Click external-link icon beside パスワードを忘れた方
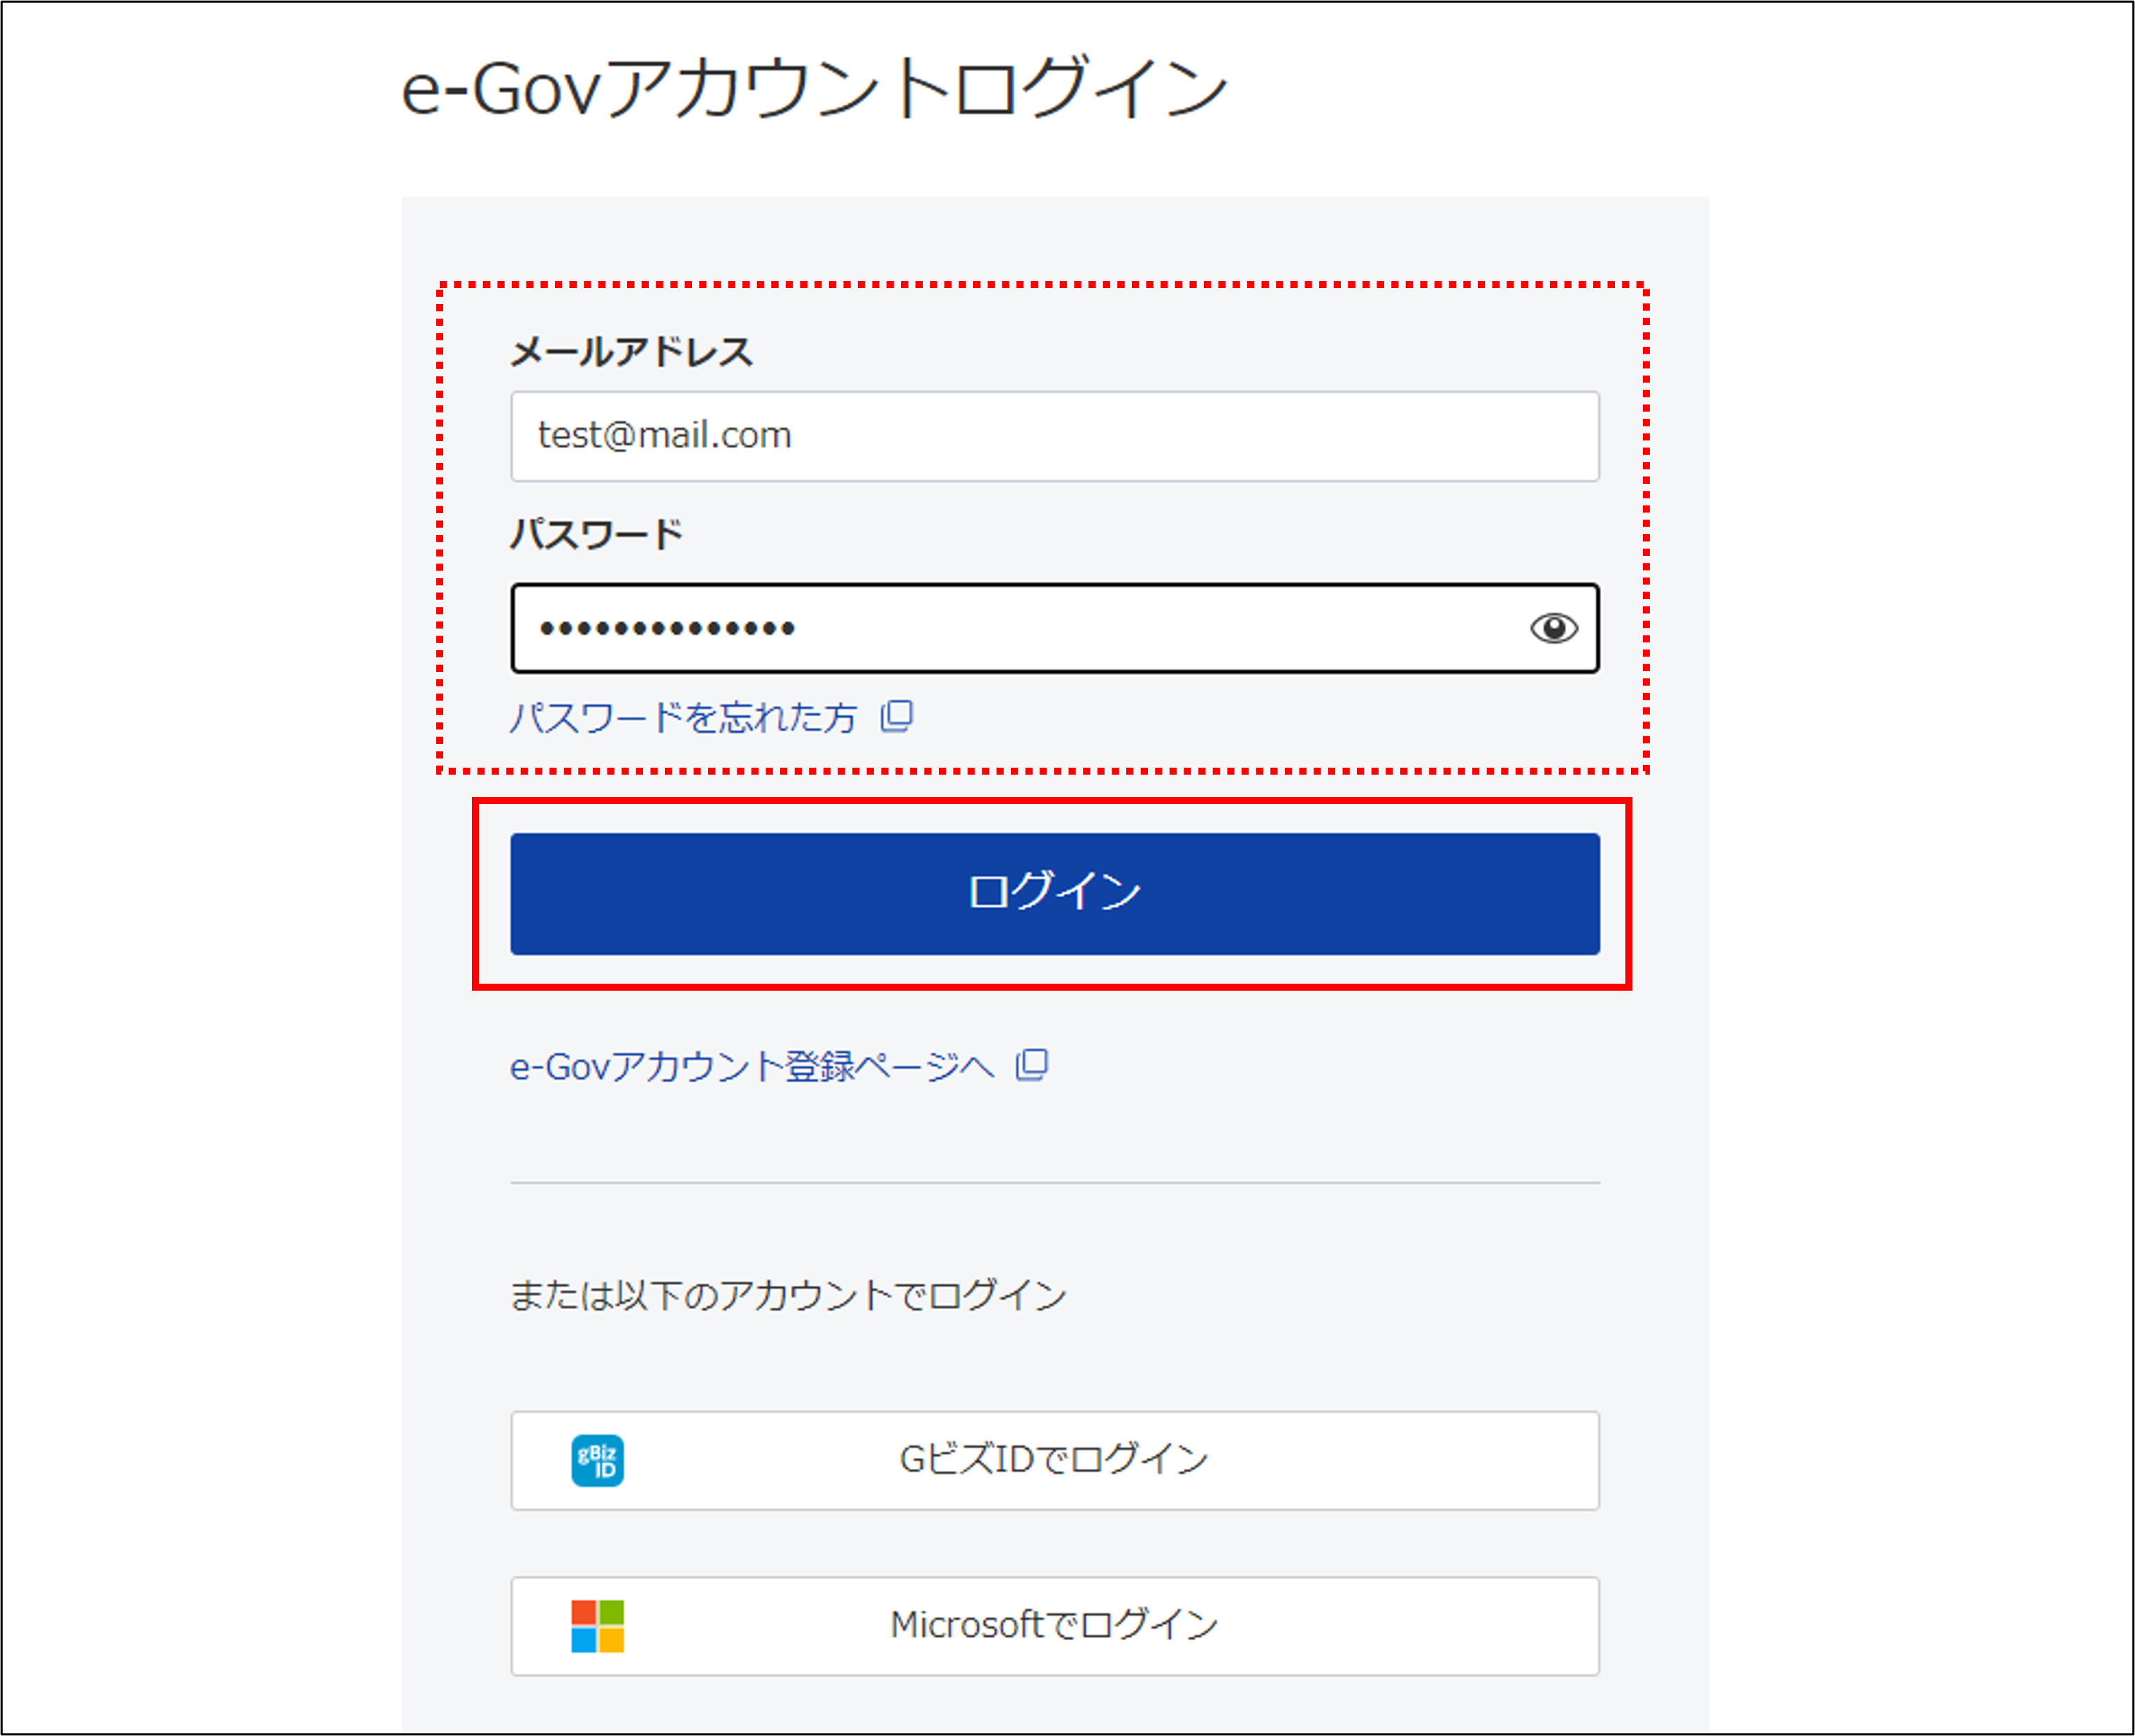The width and height of the screenshot is (2135, 1736). click(897, 716)
